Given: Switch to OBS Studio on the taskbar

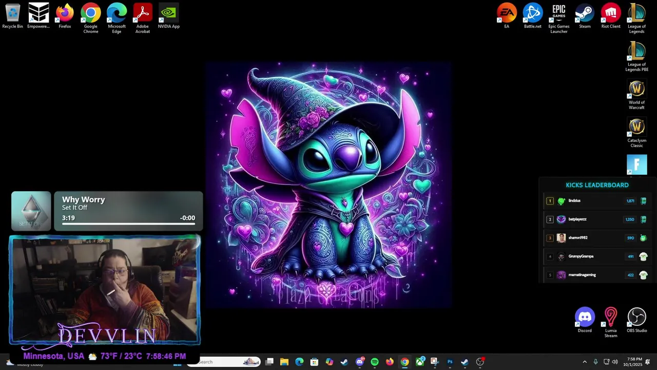Looking at the screenshot, I should point(480,362).
